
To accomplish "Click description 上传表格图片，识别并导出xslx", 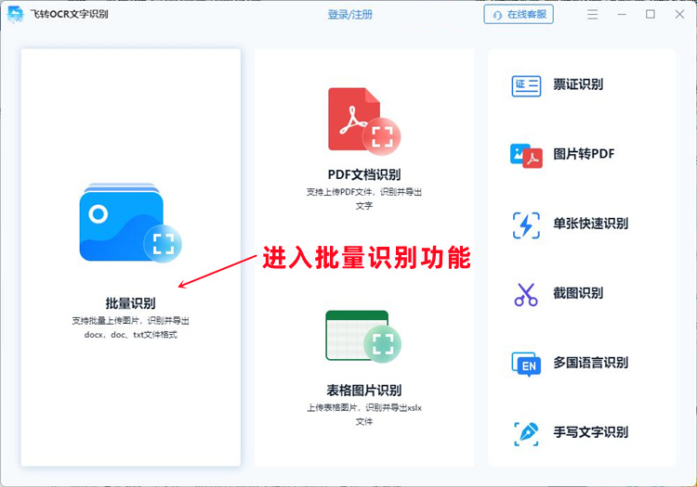I will [x=364, y=407].
